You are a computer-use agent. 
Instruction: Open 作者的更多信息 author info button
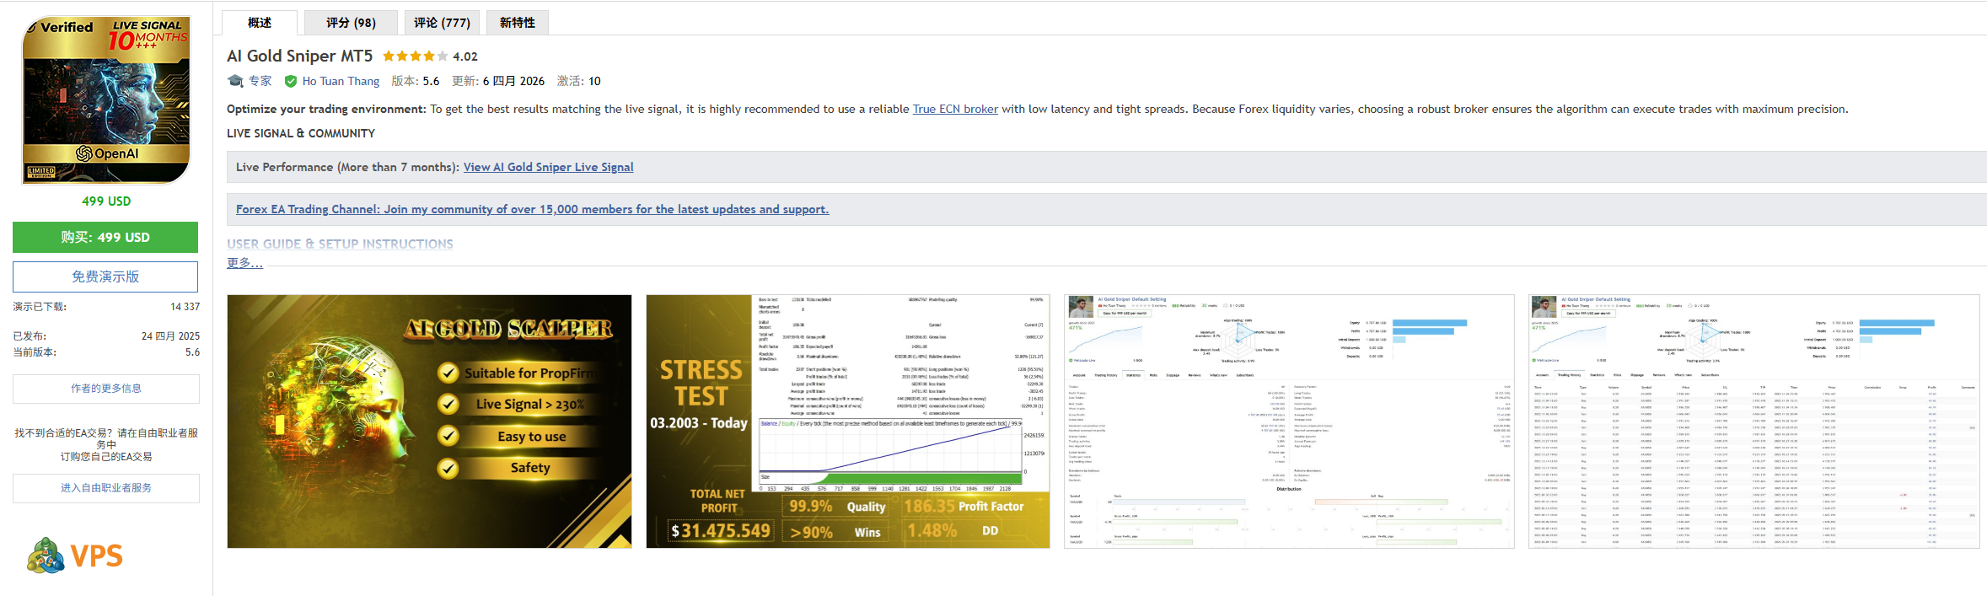pyautogui.click(x=105, y=389)
